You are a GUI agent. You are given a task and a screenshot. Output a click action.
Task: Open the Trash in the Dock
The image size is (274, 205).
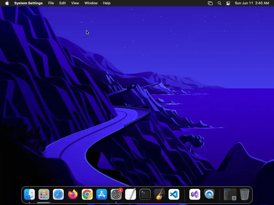(x=245, y=194)
